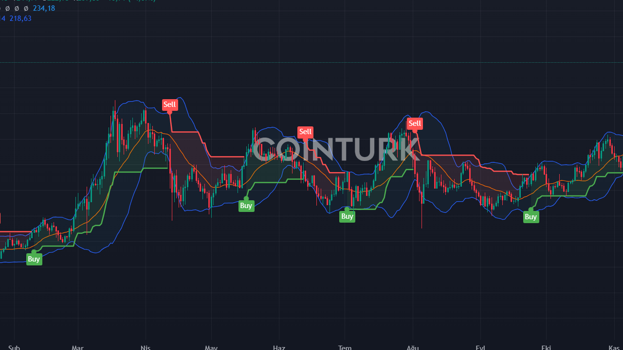Click the indicator value 234,18
The image size is (623, 350).
tap(44, 8)
